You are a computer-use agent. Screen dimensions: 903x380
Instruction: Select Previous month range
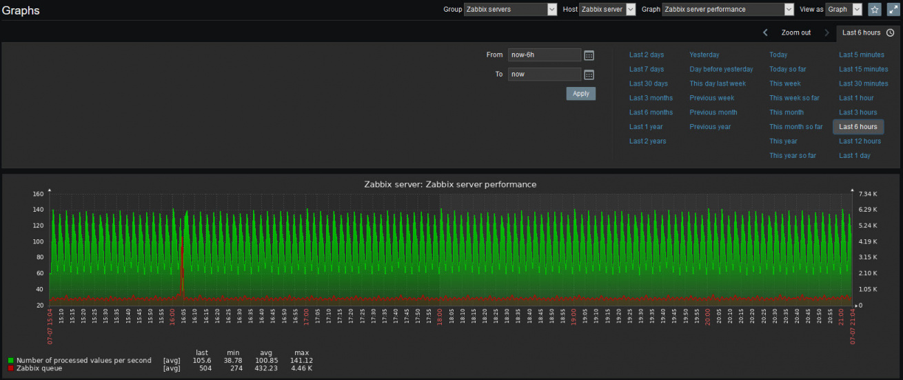[x=713, y=112]
